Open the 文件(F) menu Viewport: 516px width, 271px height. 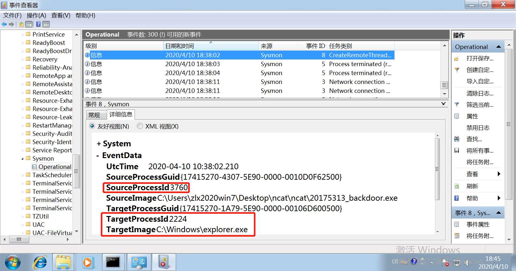pyautogui.click(x=12, y=15)
